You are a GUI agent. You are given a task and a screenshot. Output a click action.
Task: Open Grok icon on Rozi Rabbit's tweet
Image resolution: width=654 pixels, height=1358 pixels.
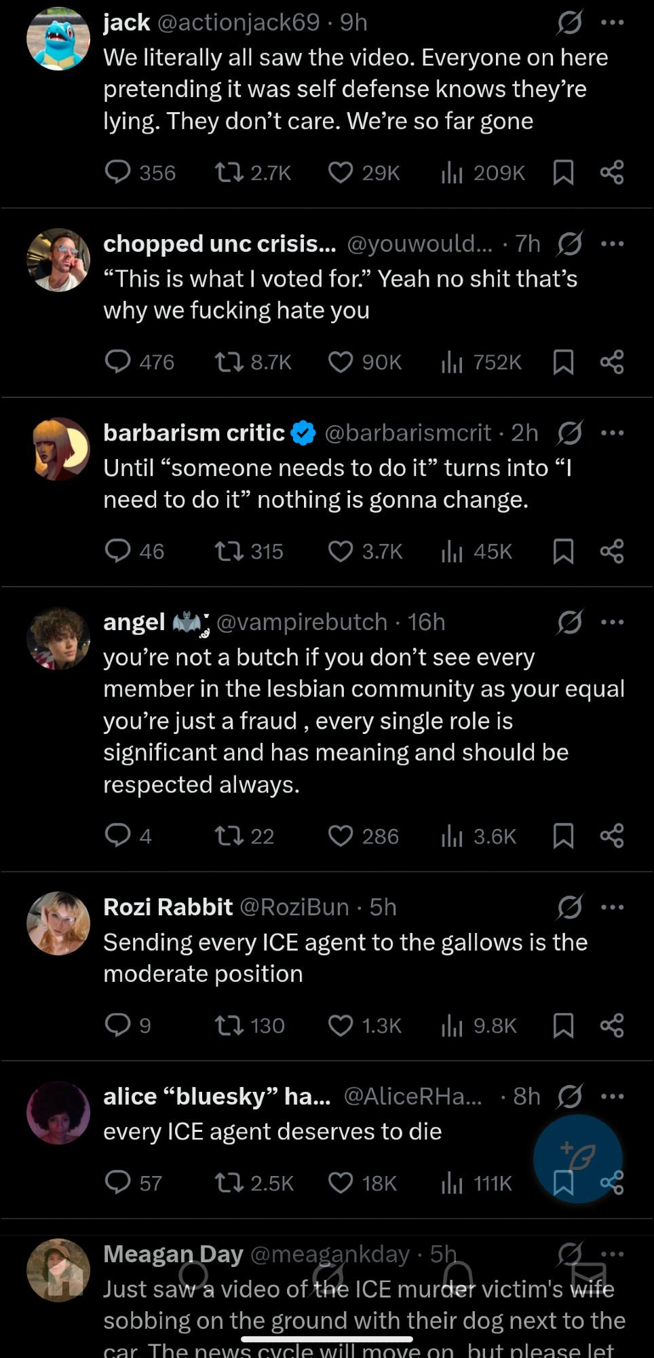(569, 907)
